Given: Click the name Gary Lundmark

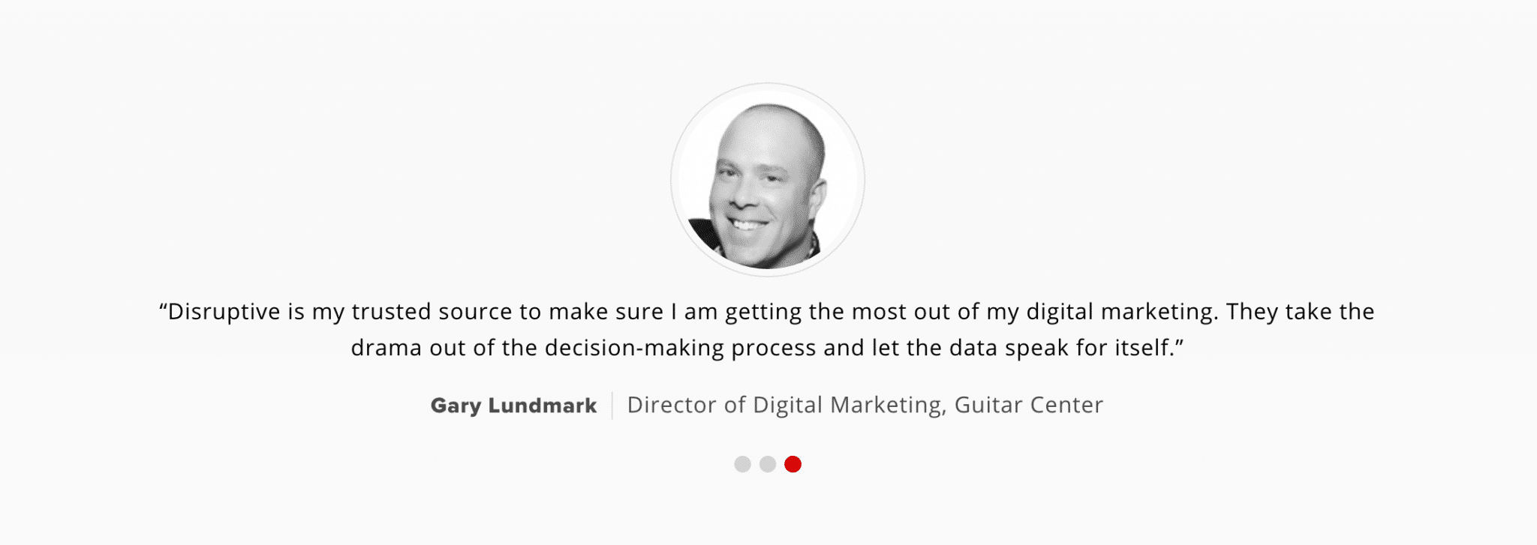Looking at the screenshot, I should [513, 406].
